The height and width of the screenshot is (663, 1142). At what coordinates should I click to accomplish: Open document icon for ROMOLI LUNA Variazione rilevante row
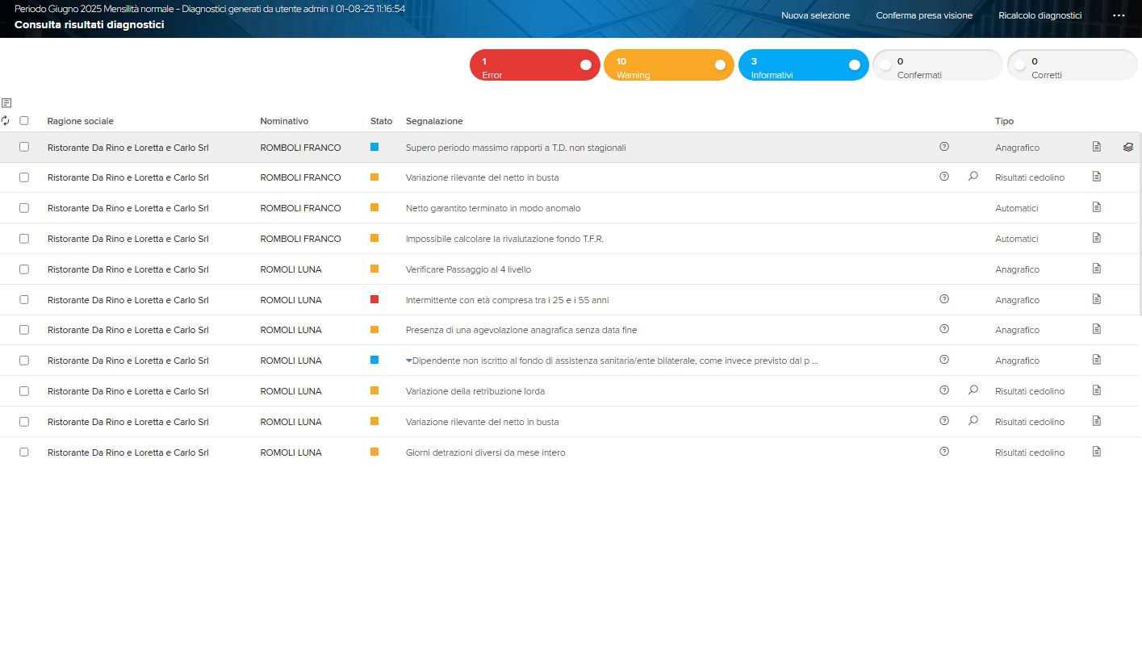[x=1096, y=421]
